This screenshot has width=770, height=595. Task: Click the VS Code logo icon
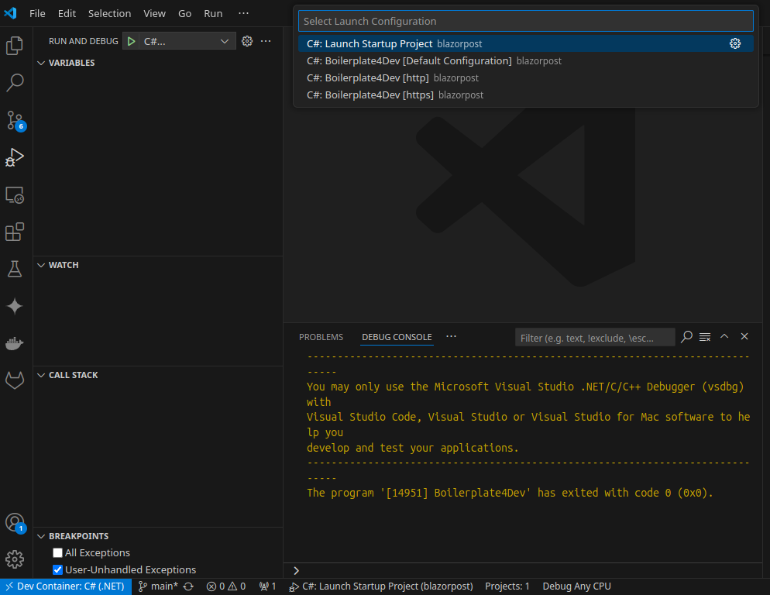coord(10,13)
